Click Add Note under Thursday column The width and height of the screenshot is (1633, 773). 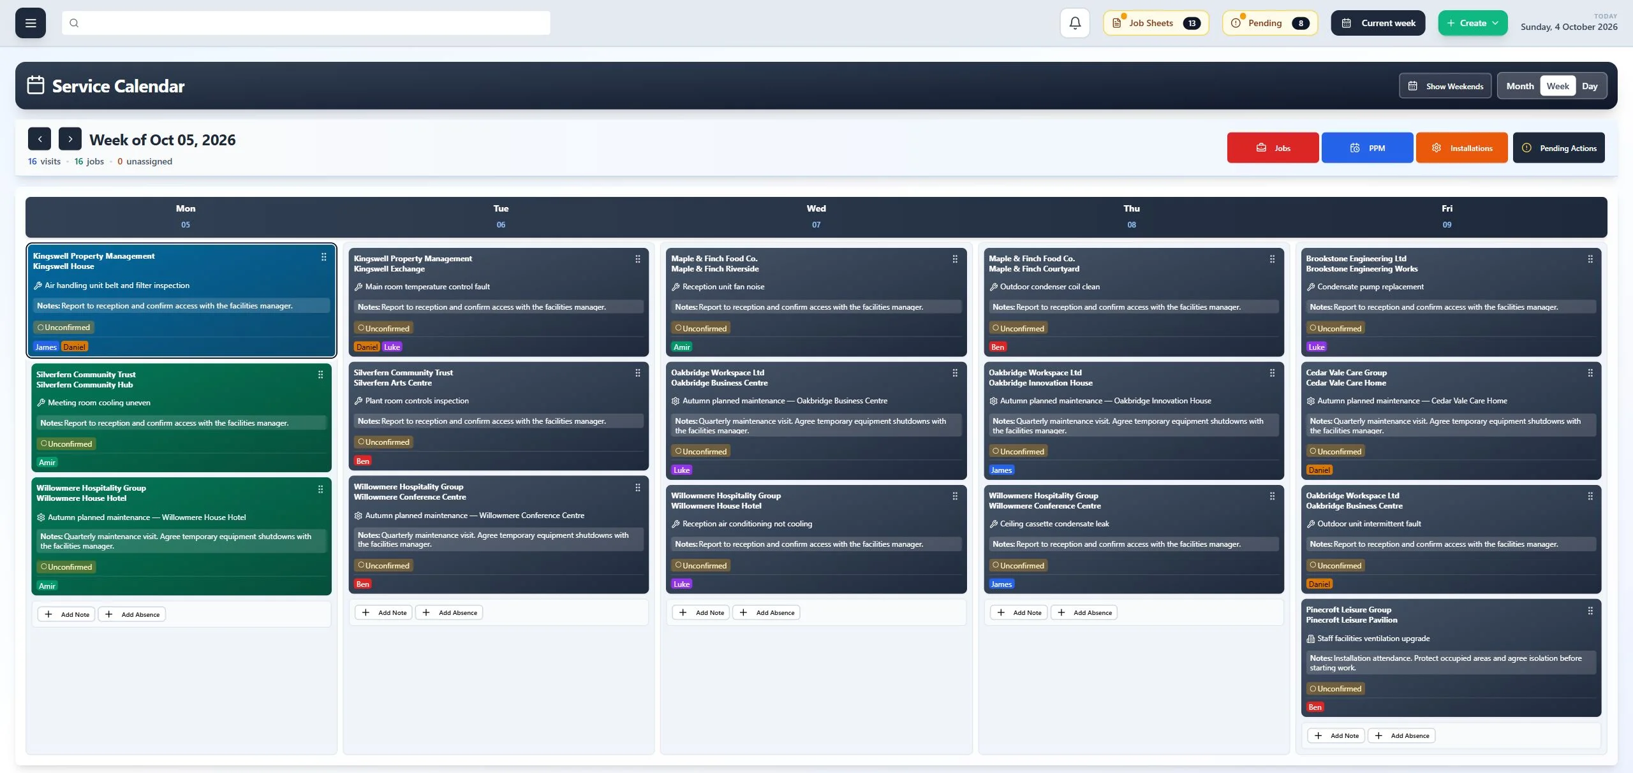(x=1019, y=612)
